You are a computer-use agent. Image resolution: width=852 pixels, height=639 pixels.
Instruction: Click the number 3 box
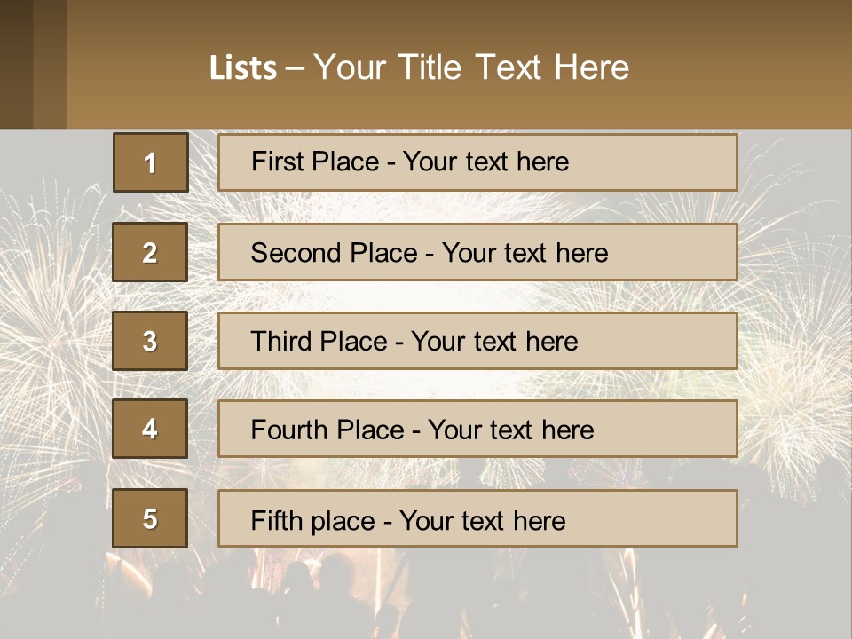point(150,341)
